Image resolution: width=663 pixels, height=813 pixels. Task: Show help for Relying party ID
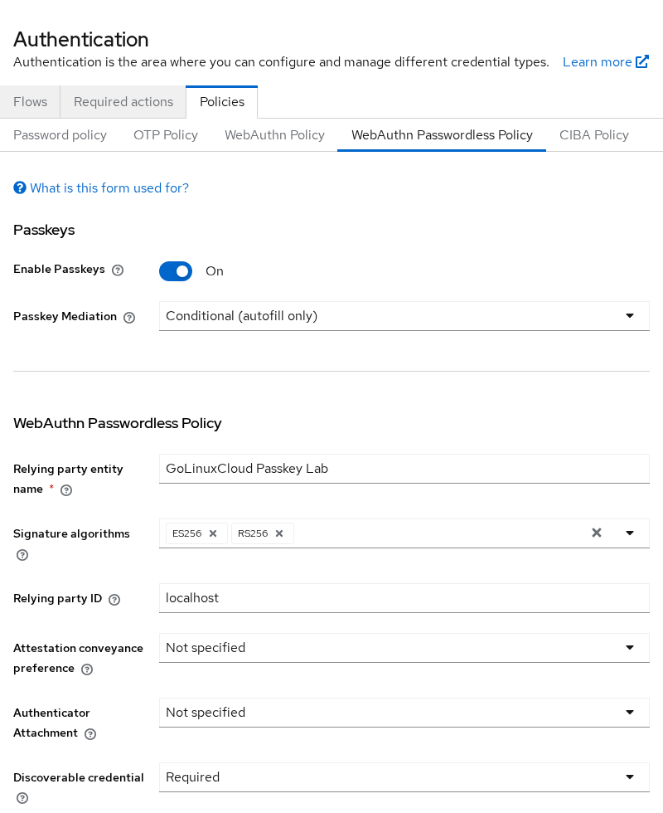tap(114, 599)
